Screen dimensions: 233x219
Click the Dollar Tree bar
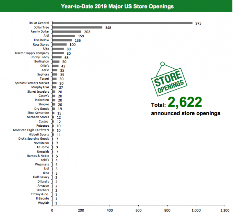pyautogui.click(x=77, y=27)
